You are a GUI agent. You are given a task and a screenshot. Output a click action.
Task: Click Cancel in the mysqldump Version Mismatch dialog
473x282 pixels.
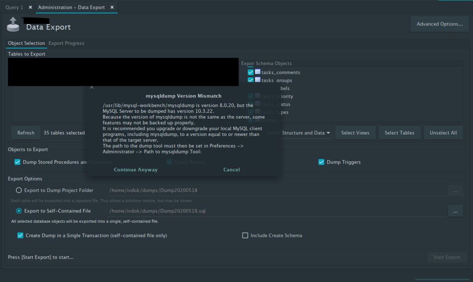pos(231,170)
